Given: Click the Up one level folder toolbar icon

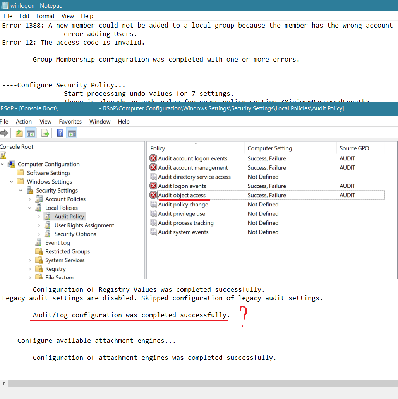Looking at the screenshot, I should click(19, 133).
